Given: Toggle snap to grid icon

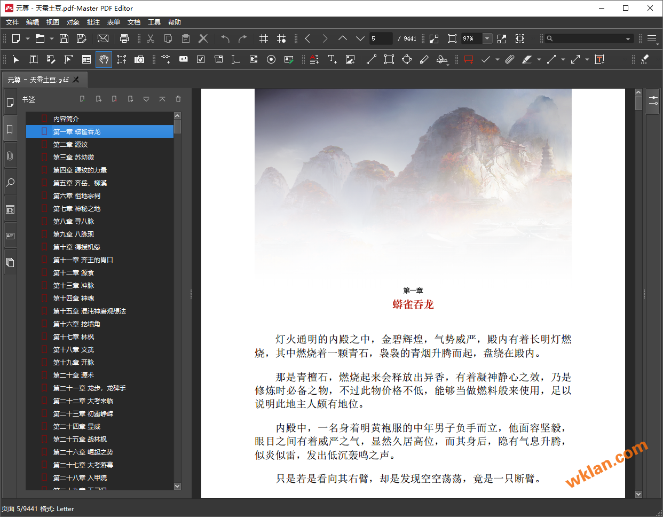Looking at the screenshot, I should click(281, 38).
